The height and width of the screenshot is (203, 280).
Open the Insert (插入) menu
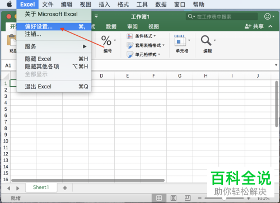[x=104, y=4]
